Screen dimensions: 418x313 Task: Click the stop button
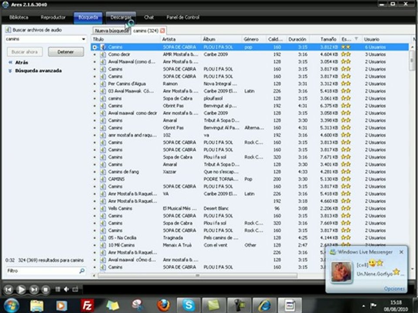pos(46,290)
